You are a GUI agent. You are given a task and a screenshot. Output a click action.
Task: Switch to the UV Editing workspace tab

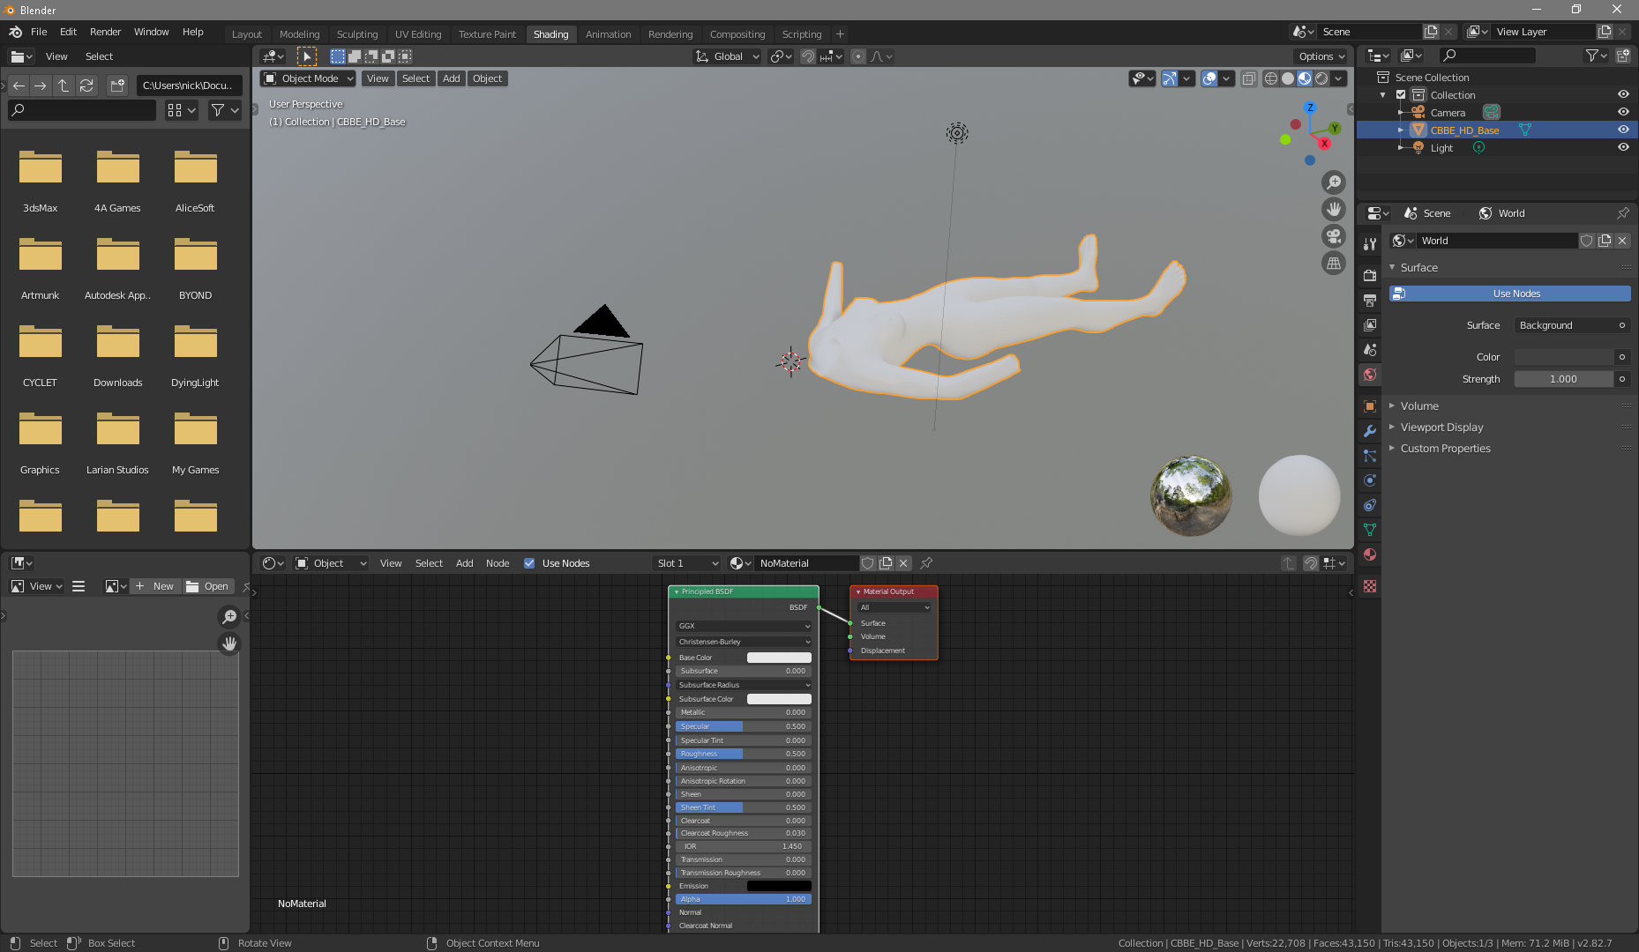[x=418, y=34]
